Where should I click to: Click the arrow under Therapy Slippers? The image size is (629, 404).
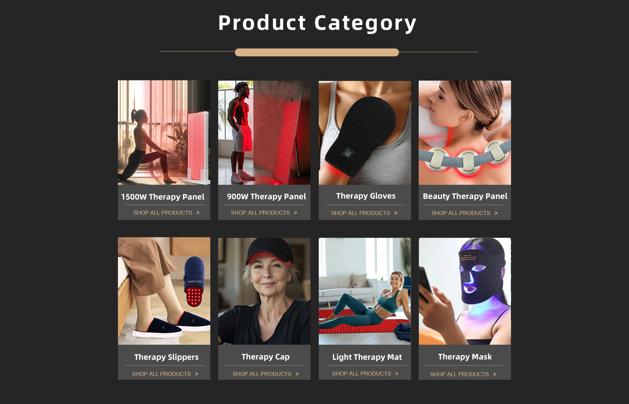(197, 374)
